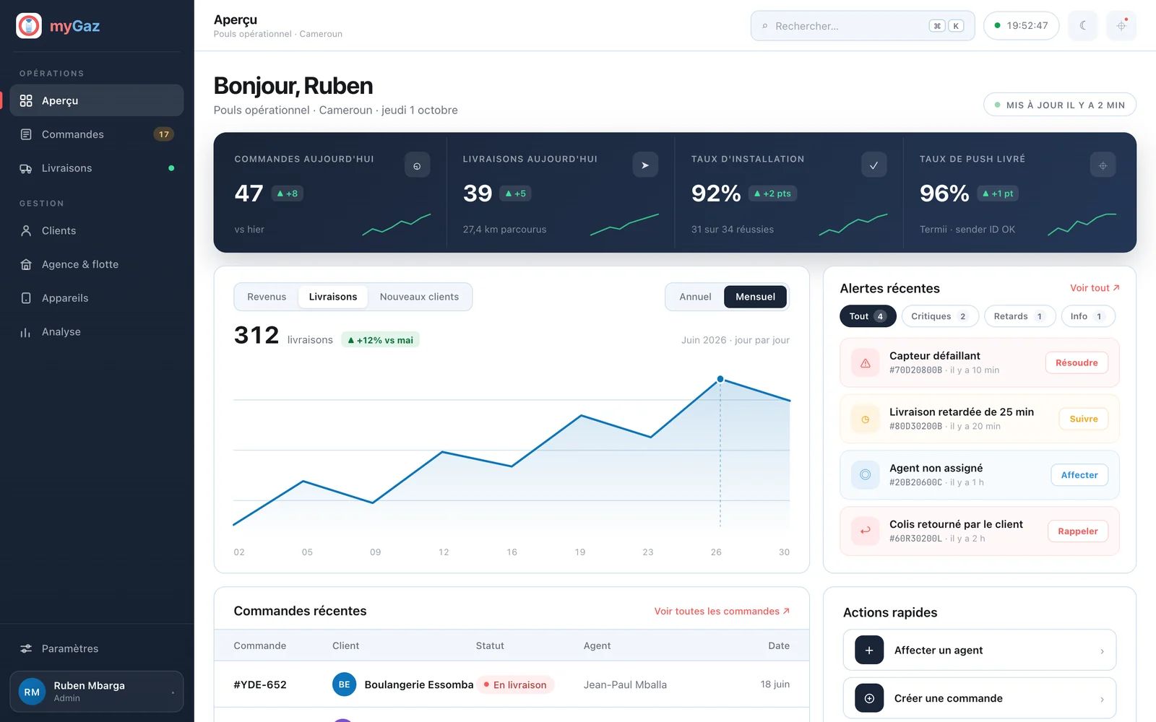Filter alerts by Info
The height and width of the screenshot is (722, 1156).
pyautogui.click(x=1087, y=316)
